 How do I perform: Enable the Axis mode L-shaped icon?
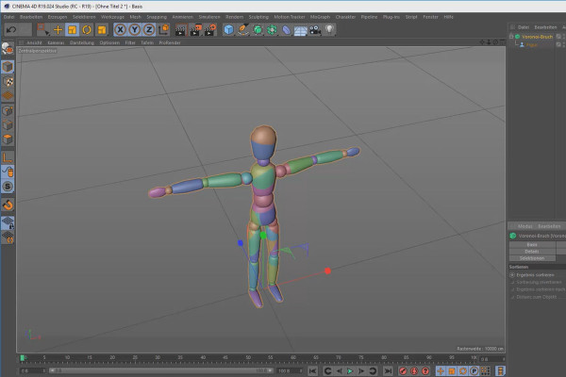8,157
